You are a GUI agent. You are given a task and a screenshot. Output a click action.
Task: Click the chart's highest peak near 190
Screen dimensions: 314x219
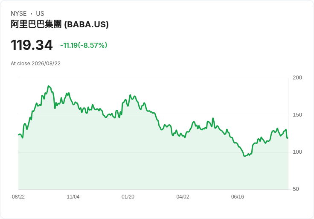click(49, 86)
